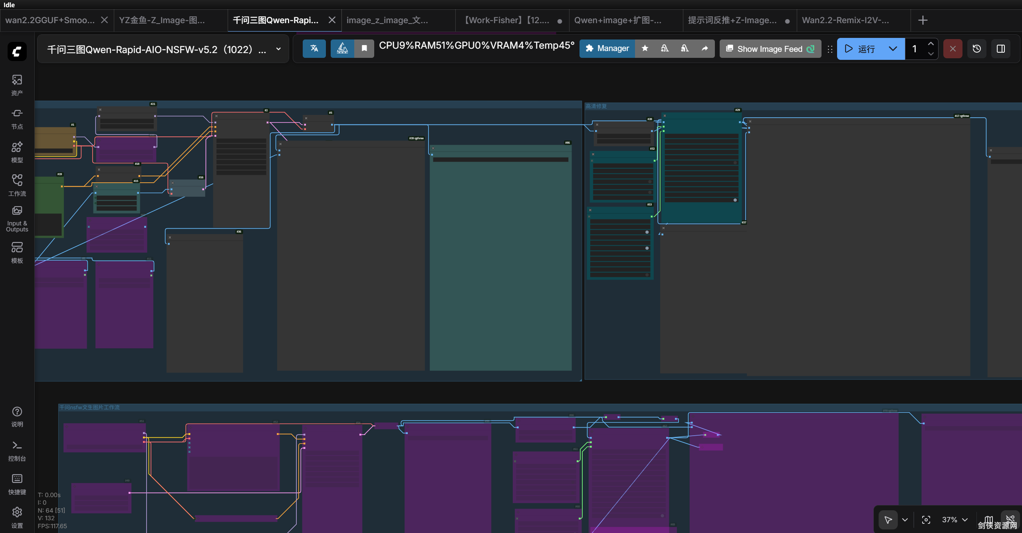Click the Manager button
The image size is (1022, 533).
click(607, 49)
